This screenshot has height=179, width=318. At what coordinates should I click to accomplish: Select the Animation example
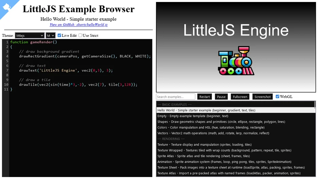[235, 162]
